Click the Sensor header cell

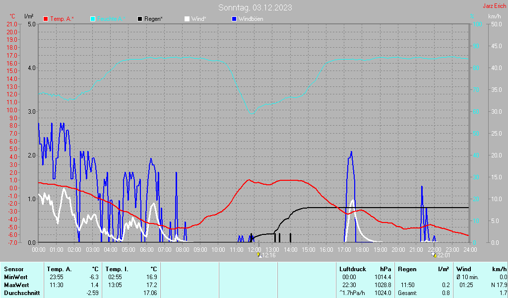pos(13,269)
